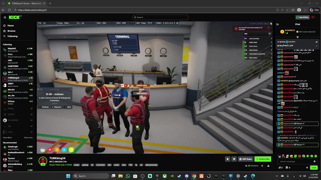Go back in the browser
Screen dimensions: 321x180
pos(3,10)
